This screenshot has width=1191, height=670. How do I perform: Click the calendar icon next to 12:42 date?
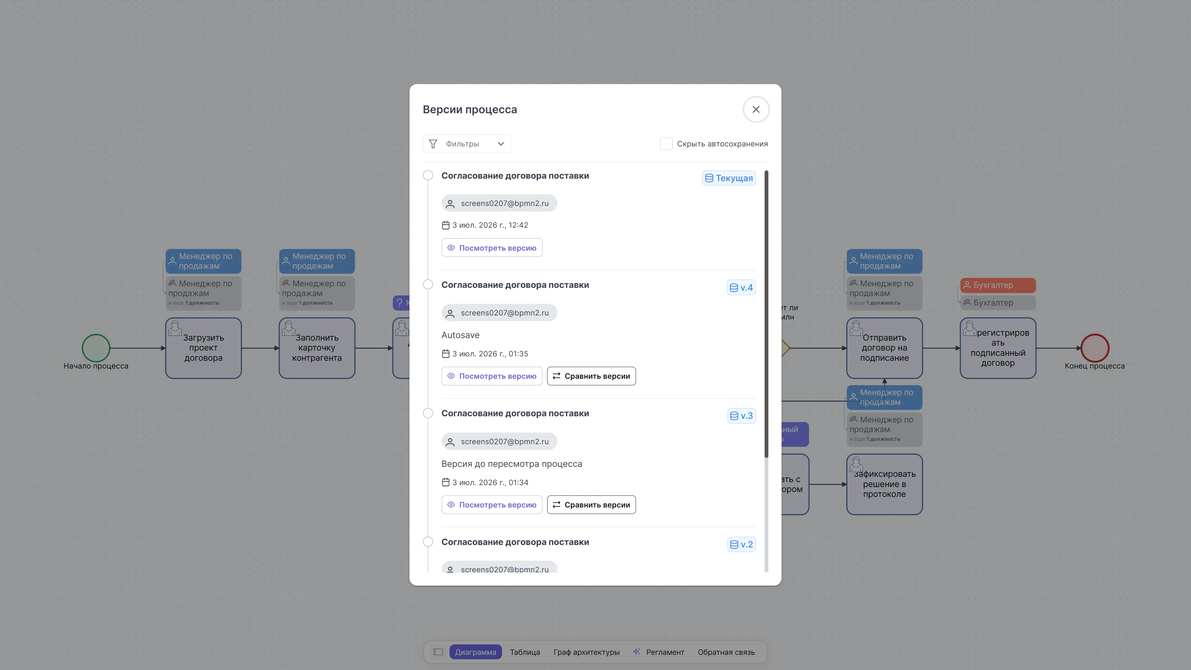[446, 225]
